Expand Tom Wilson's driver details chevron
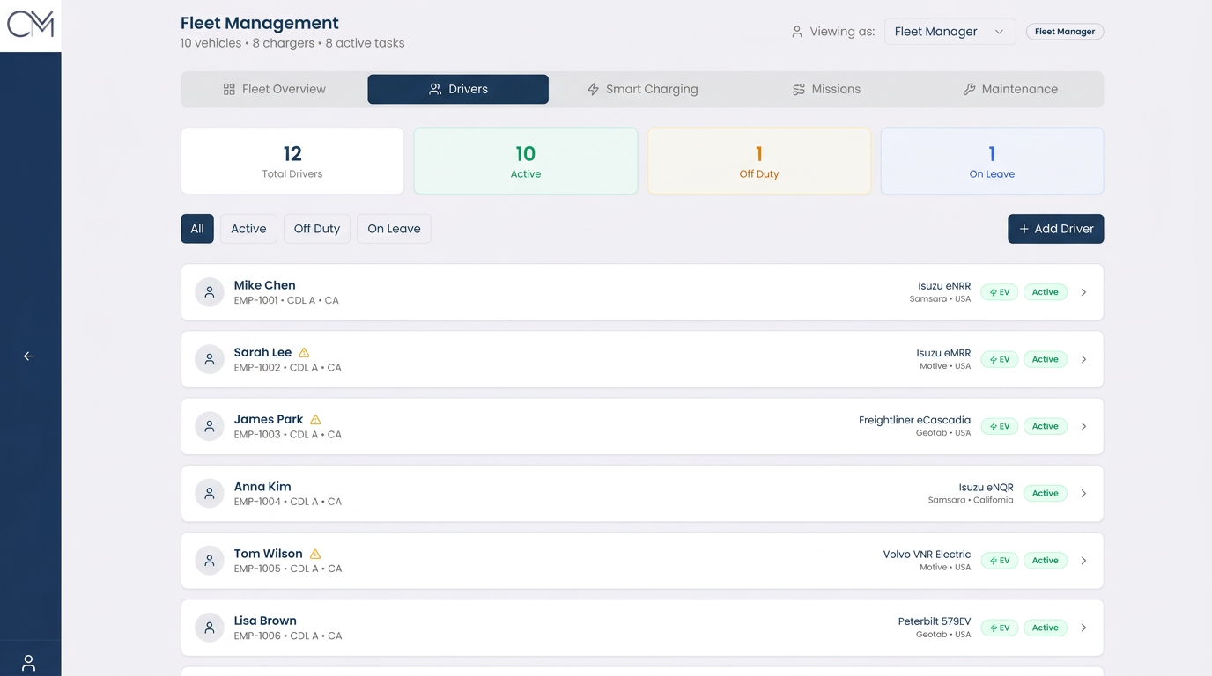 click(1083, 561)
